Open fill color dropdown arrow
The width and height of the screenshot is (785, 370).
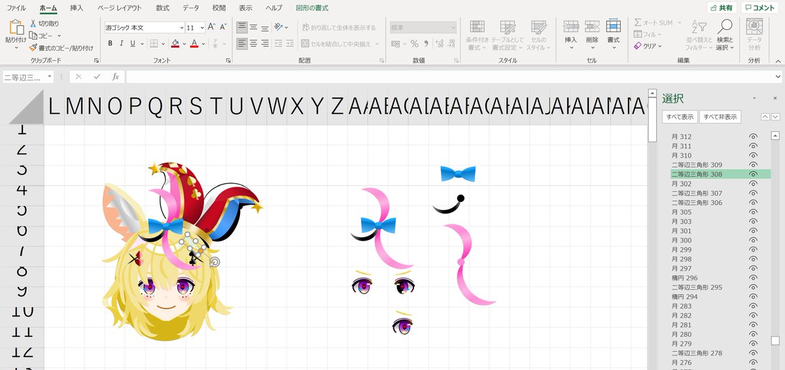tap(184, 44)
